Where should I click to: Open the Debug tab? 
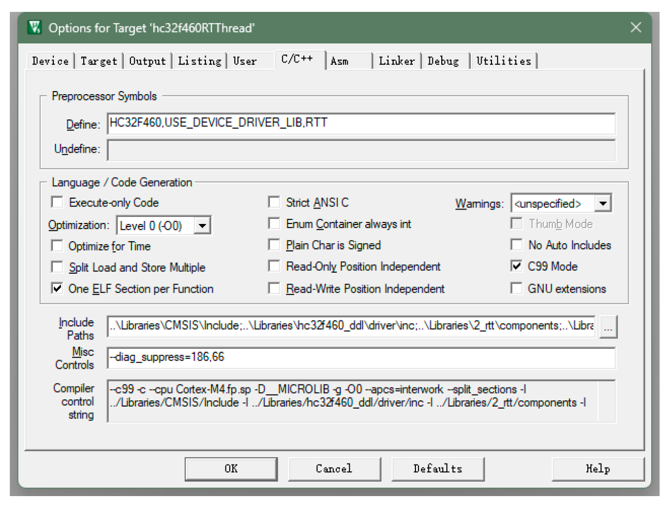coord(443,61)
